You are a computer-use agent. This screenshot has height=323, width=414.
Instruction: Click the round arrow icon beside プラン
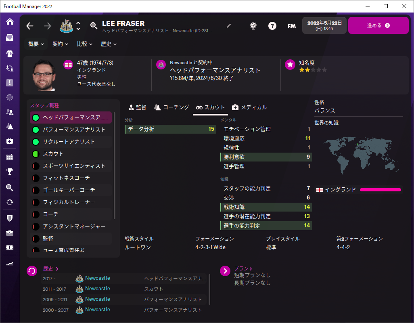point(225,271)
